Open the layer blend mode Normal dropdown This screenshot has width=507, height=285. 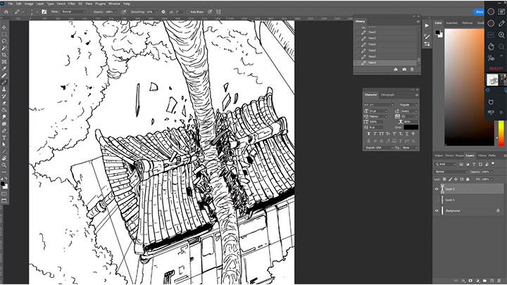[451, 172]
